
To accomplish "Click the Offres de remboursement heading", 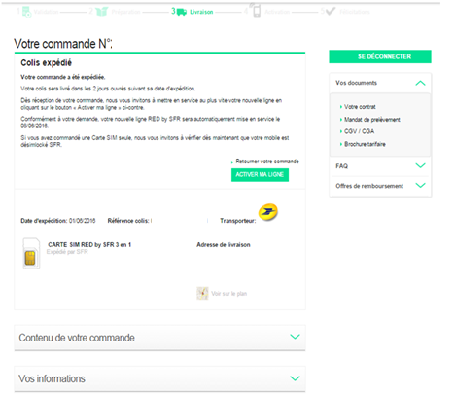I will (x=369, y=186).
